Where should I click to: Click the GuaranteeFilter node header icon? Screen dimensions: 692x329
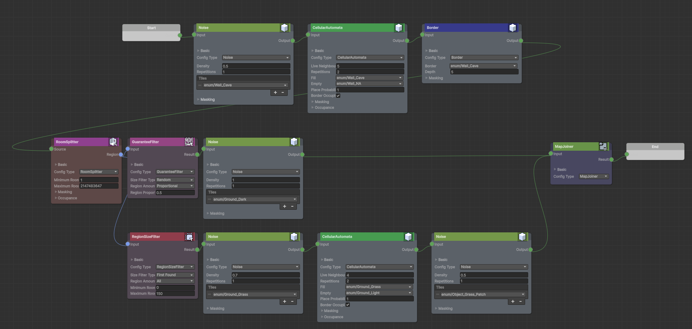tap(189, 142)
